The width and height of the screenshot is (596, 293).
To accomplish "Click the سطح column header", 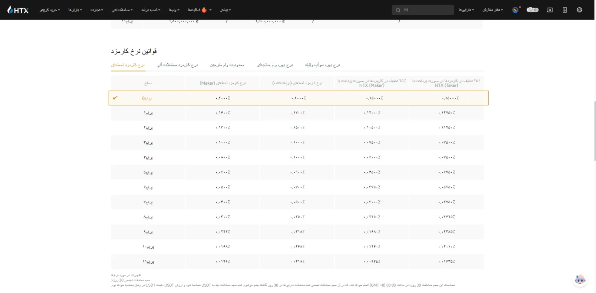I will [x=148, y=83].
